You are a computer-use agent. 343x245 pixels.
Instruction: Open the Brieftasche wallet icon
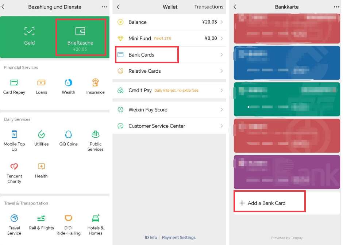coord(80,31)
